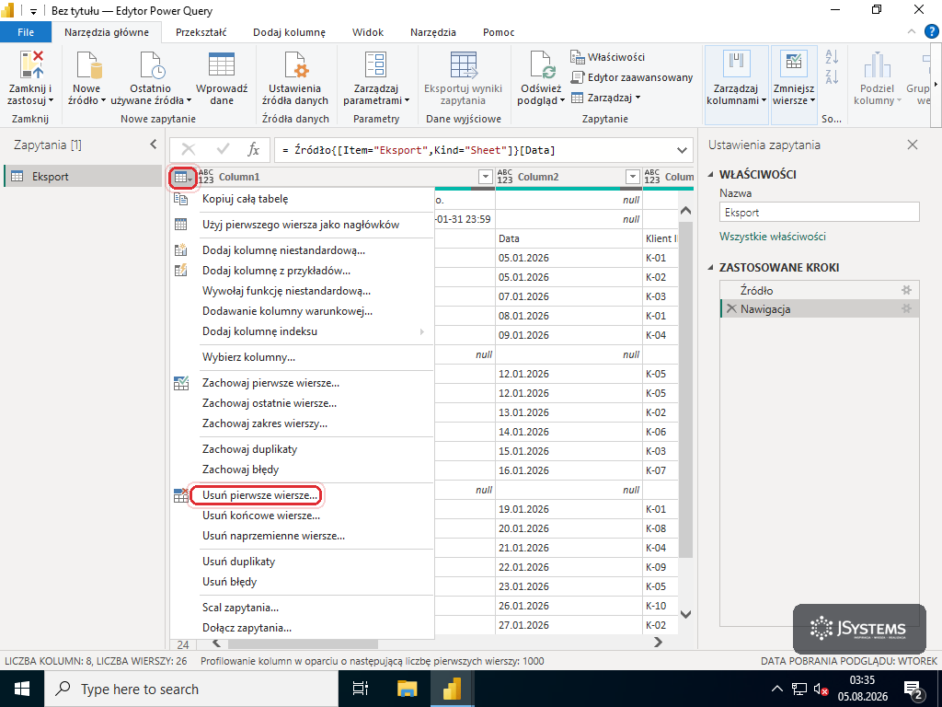This screenshot has height=707, width=942.
Task: Collapse the ribbon chevron
Action: tap(912, 32)
